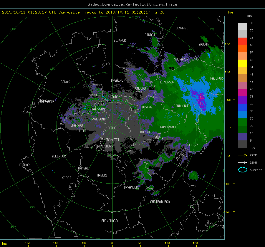Click the BAGALKOT label
Viewport: 265px width, 247px height.
[118, 80]
